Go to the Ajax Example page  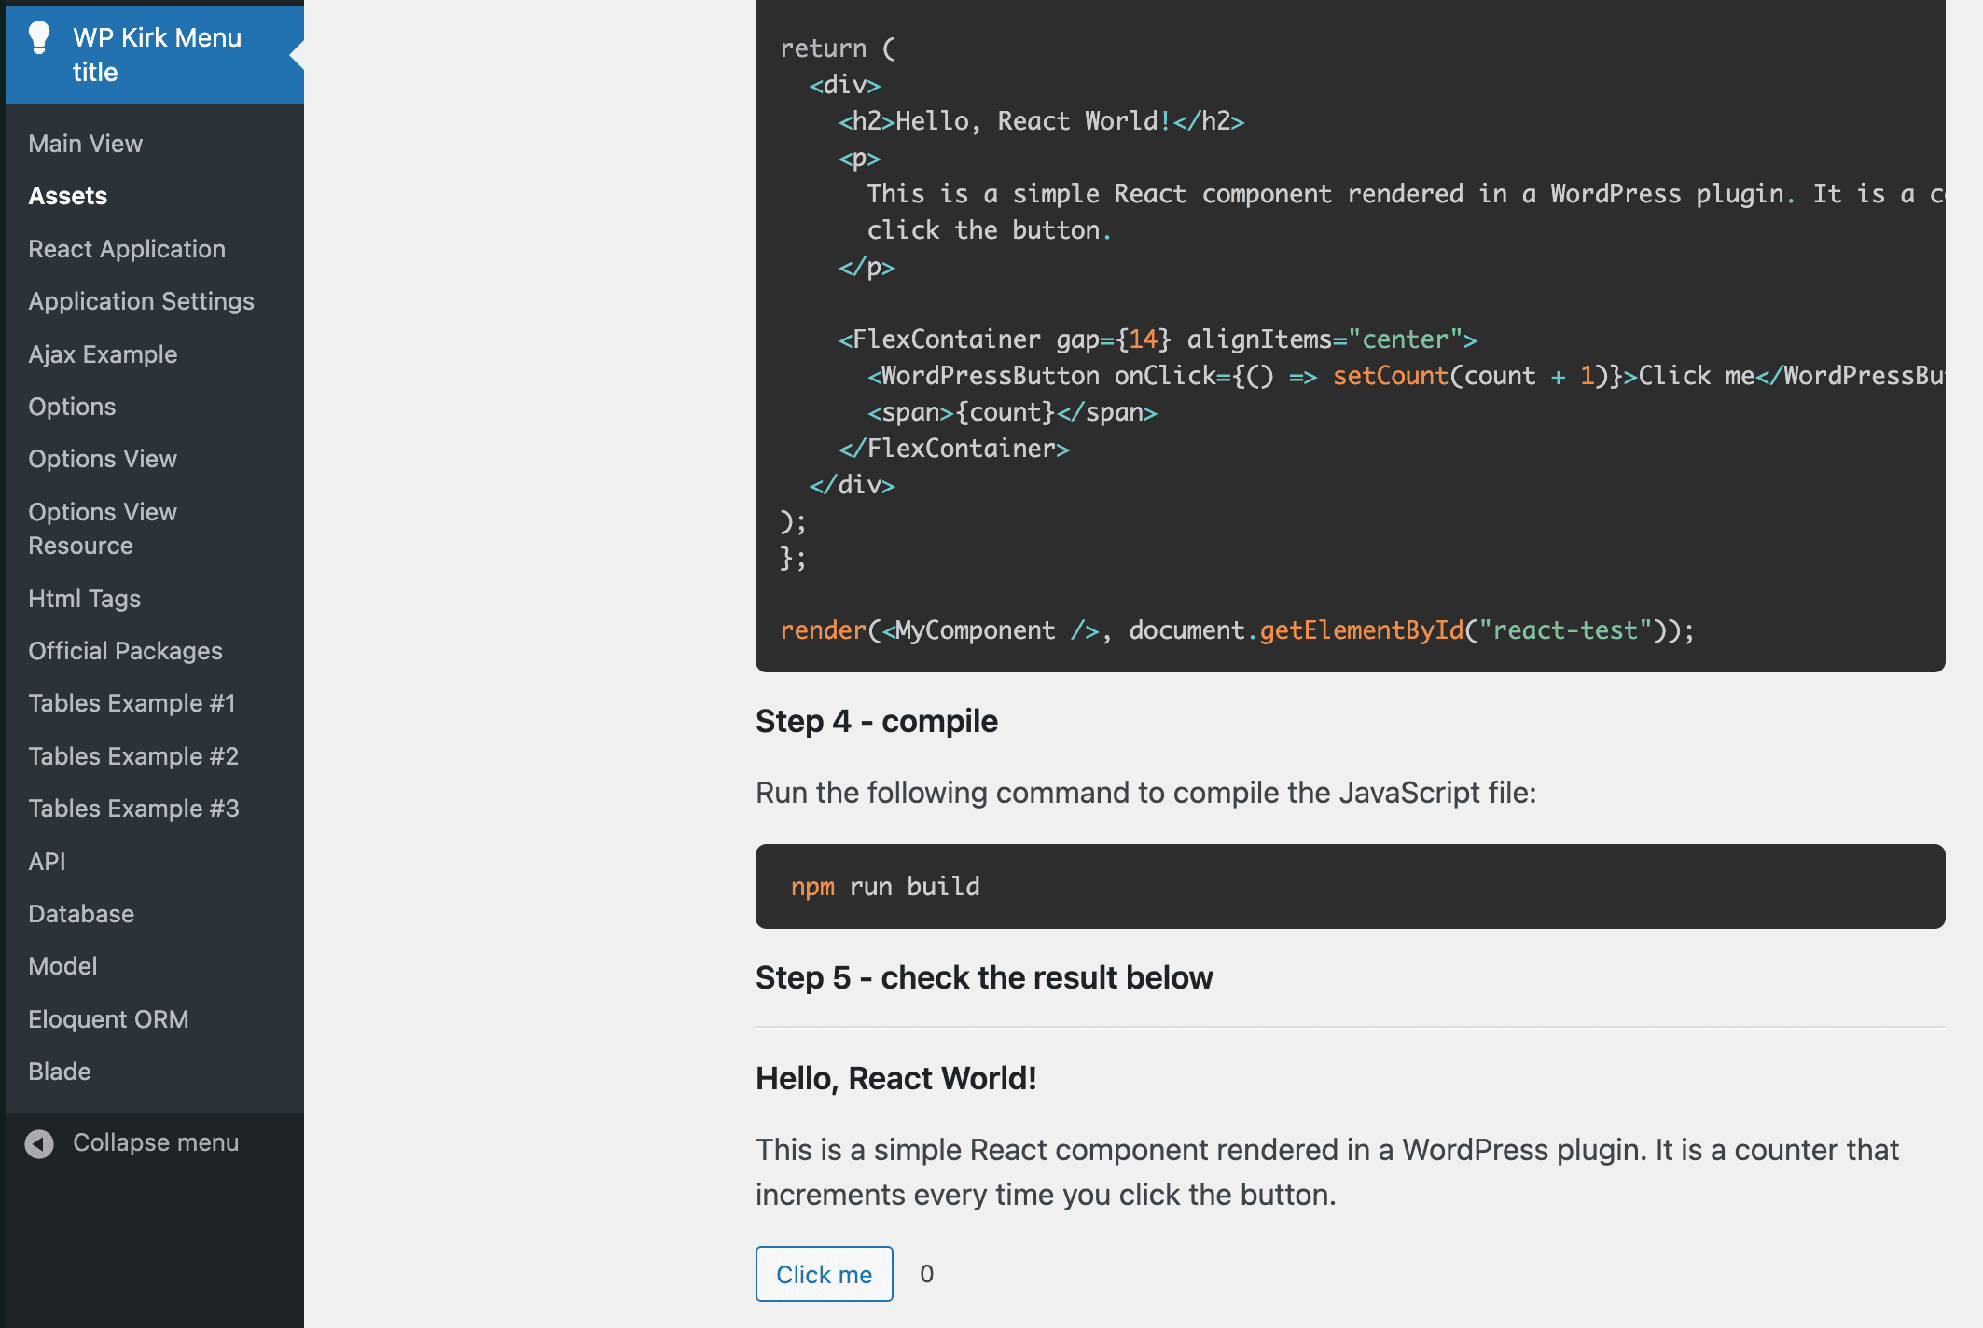[103, 353]
